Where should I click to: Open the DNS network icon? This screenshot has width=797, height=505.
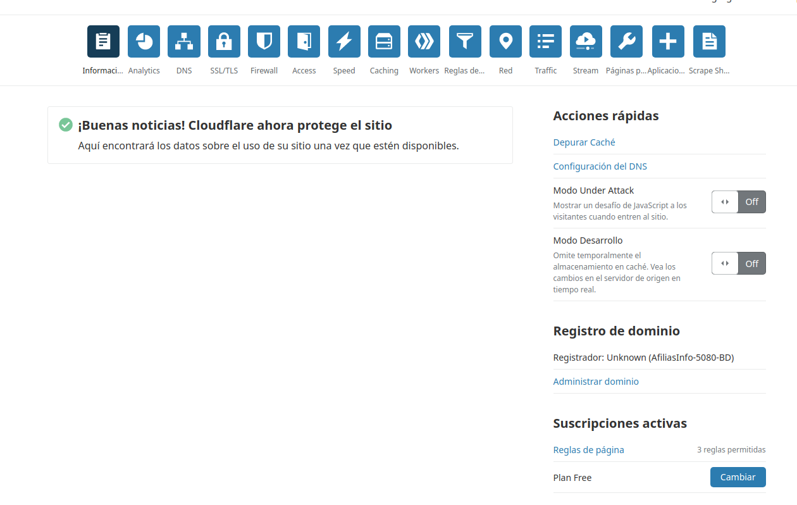tap(184, 42)
